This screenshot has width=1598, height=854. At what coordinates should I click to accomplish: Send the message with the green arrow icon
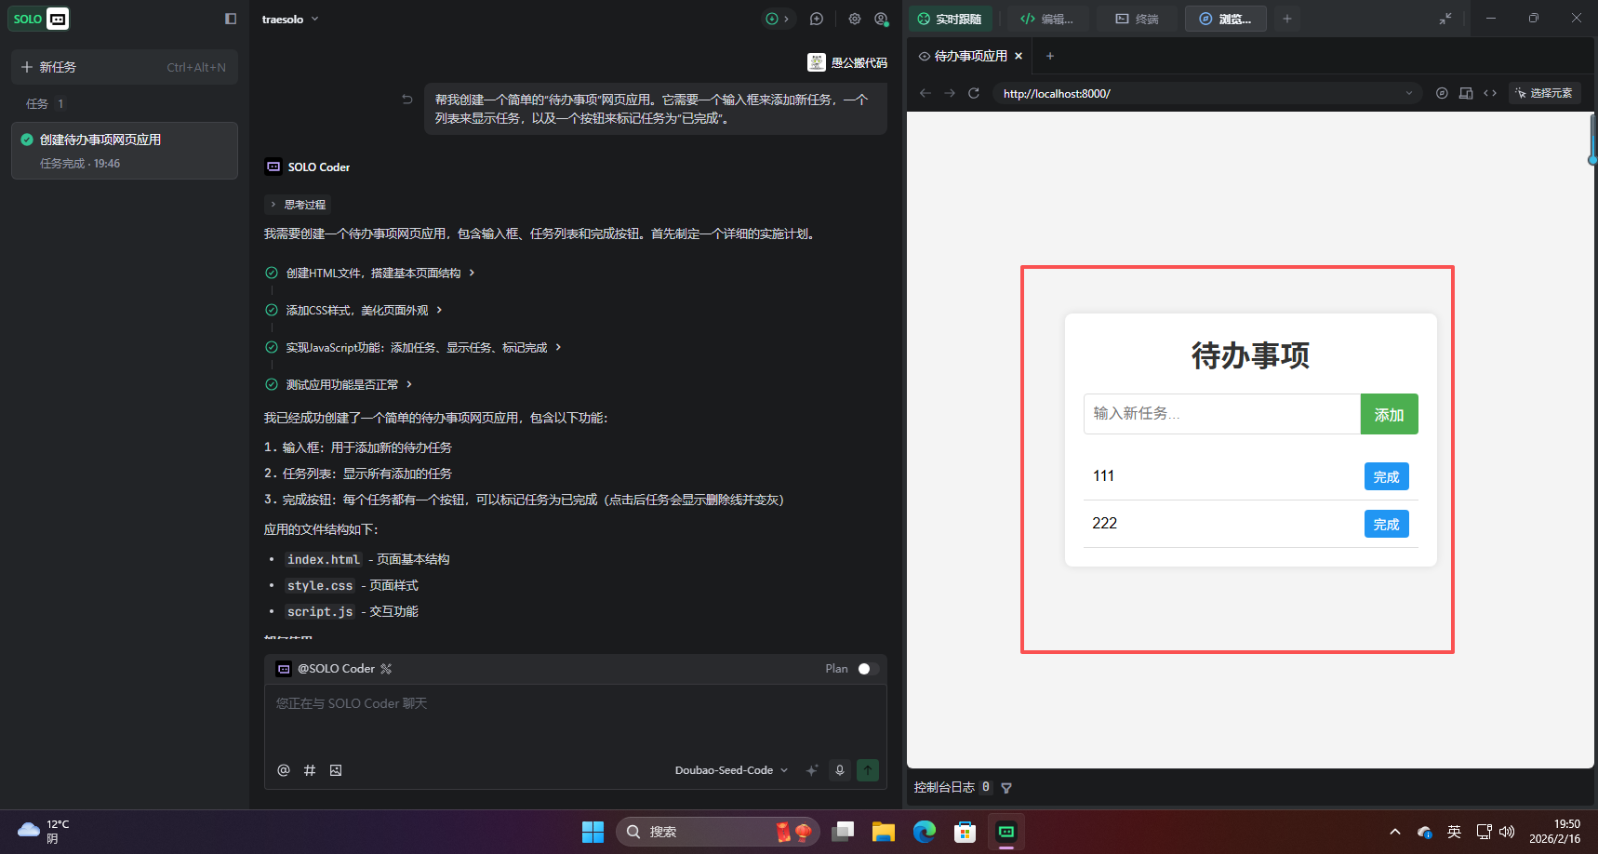(867, 770)
